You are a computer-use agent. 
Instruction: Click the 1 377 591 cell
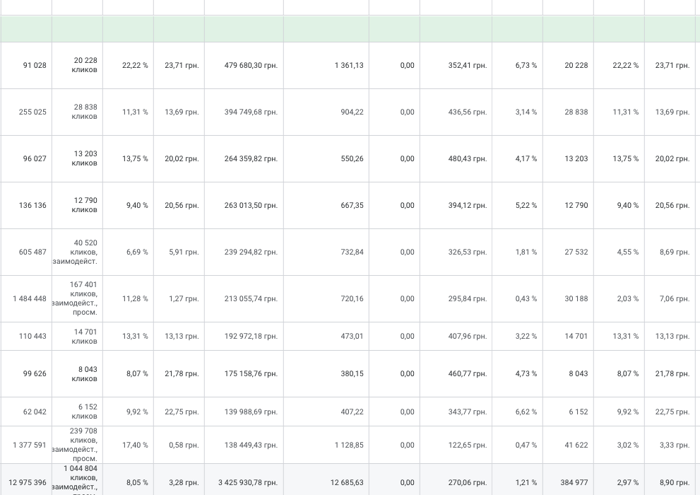30,445
